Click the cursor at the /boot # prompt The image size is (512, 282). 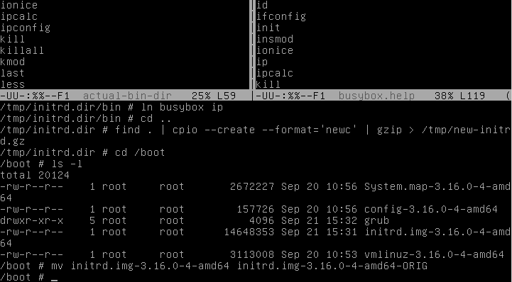pos(54,278)
